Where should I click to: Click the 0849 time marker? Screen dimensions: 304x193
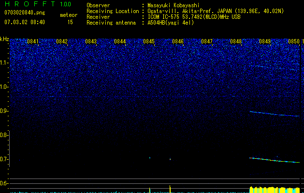[265, 41]
